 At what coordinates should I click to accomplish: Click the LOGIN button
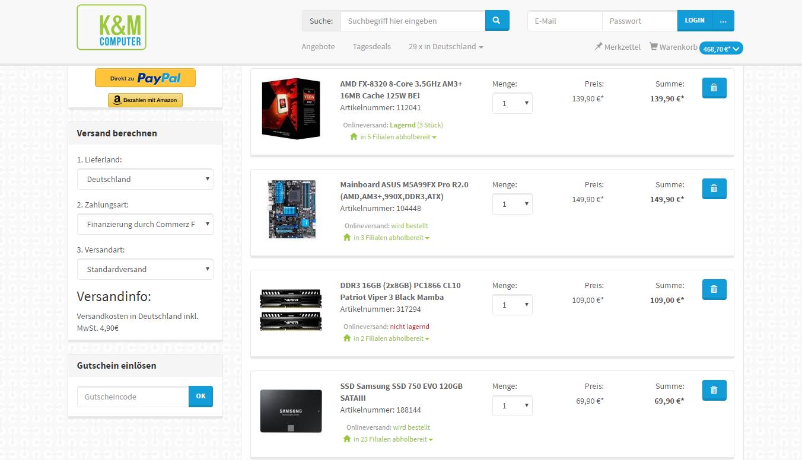(695, 21)
